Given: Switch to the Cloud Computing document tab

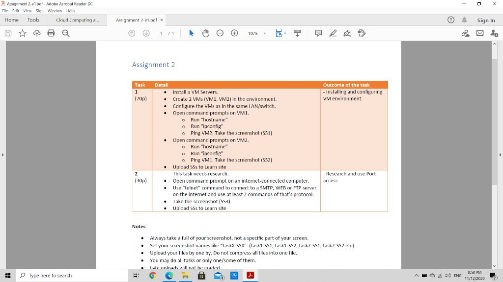Looking at the screenshot, I should 77,20.
